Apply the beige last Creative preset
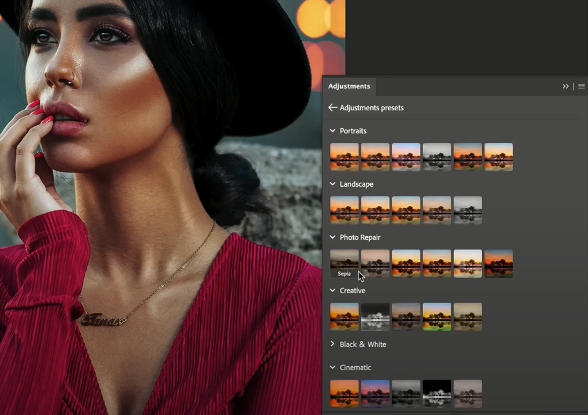588x415 pixels. click(467, 316)
